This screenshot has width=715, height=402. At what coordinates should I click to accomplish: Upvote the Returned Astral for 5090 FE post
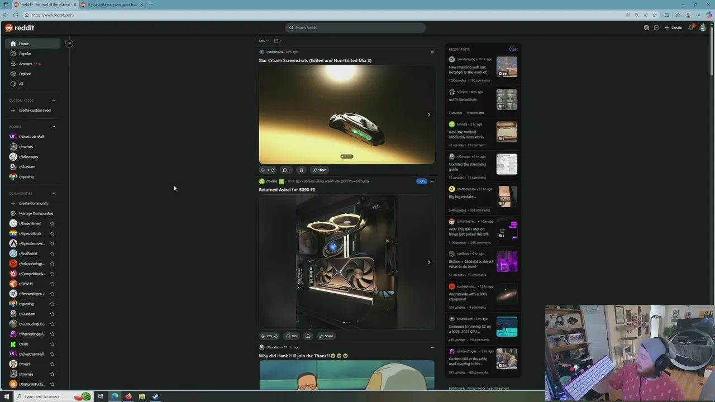tap(263, 336)
